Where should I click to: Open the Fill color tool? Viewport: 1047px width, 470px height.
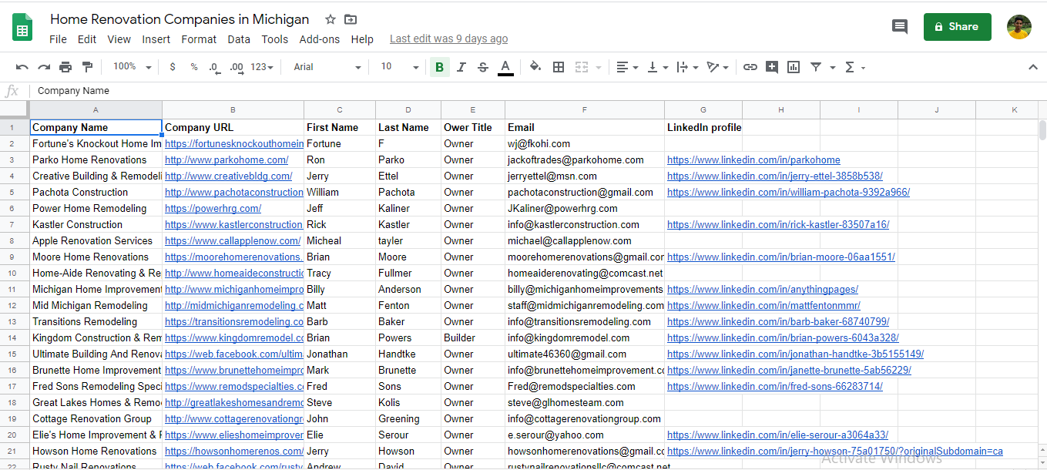click(535, 67)
